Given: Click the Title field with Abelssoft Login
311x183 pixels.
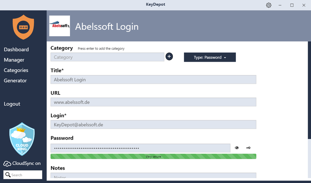Looking at the screenshot, I should pyautogui.click(x=153, y=80).
